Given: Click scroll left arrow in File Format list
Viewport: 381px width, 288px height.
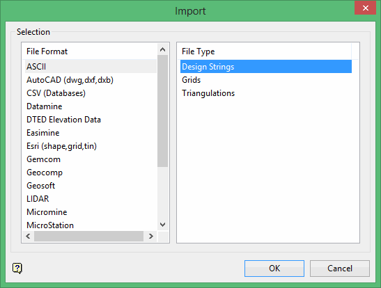Looking at the screenshot, I should (28, 236).
